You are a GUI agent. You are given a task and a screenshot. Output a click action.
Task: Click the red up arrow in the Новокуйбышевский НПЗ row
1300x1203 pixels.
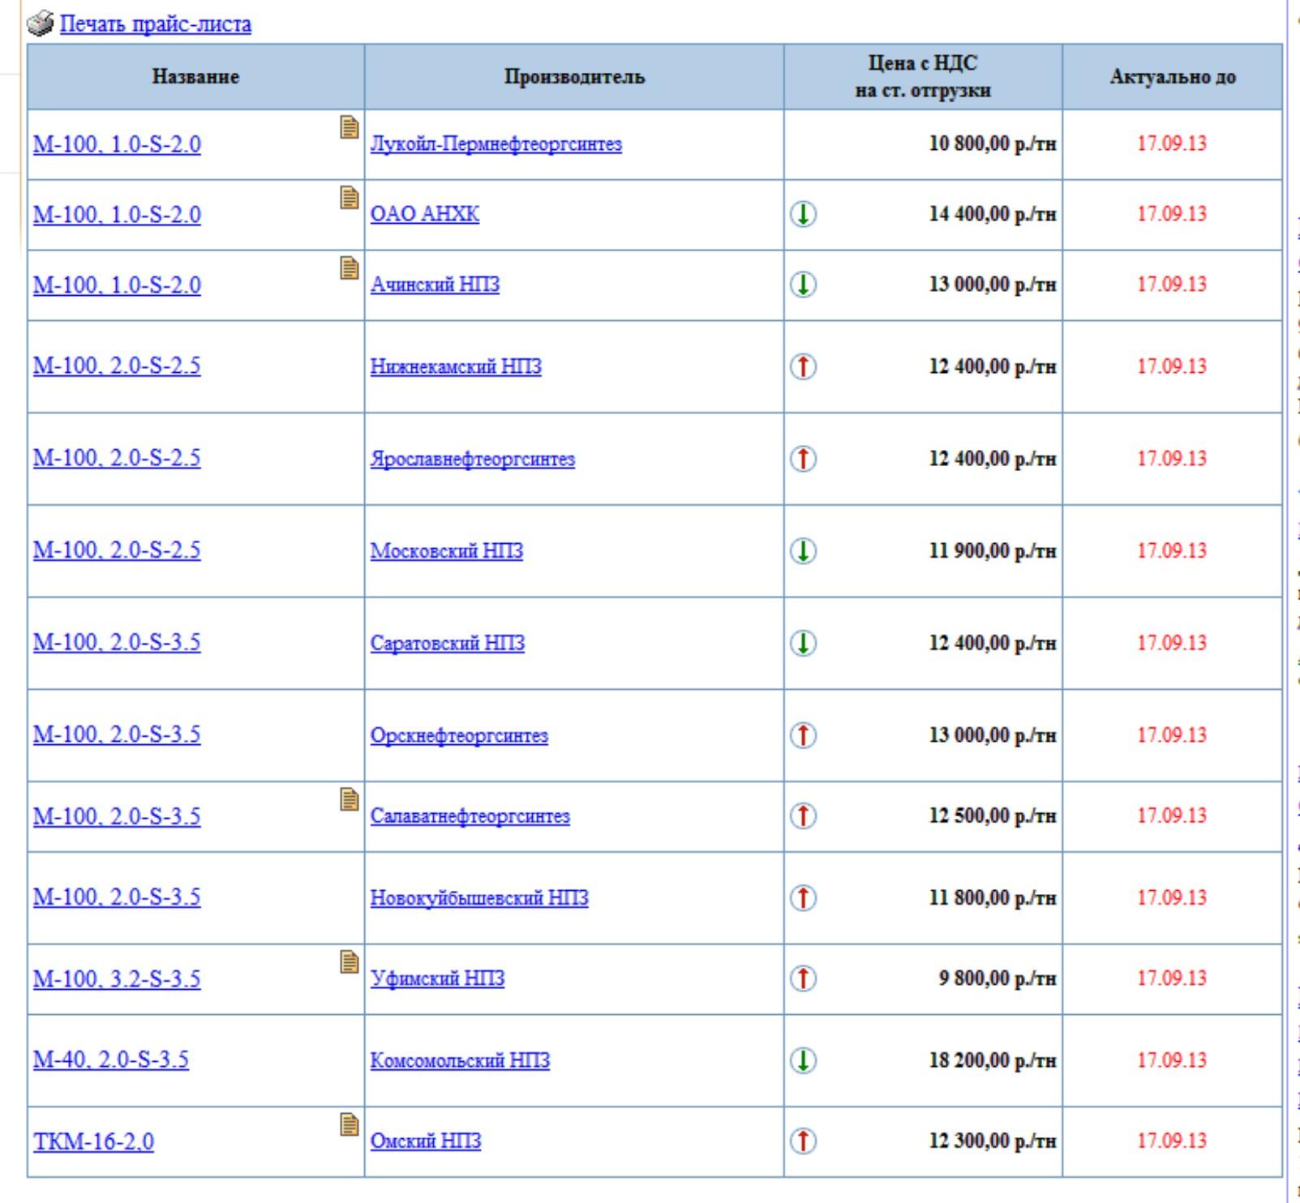coord(804,898)
